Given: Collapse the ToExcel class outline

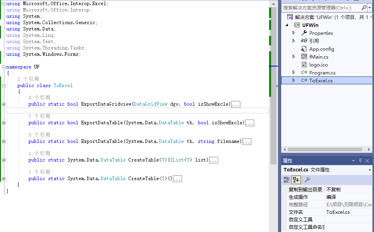Looking at the screenshot, I should (4, 86).
